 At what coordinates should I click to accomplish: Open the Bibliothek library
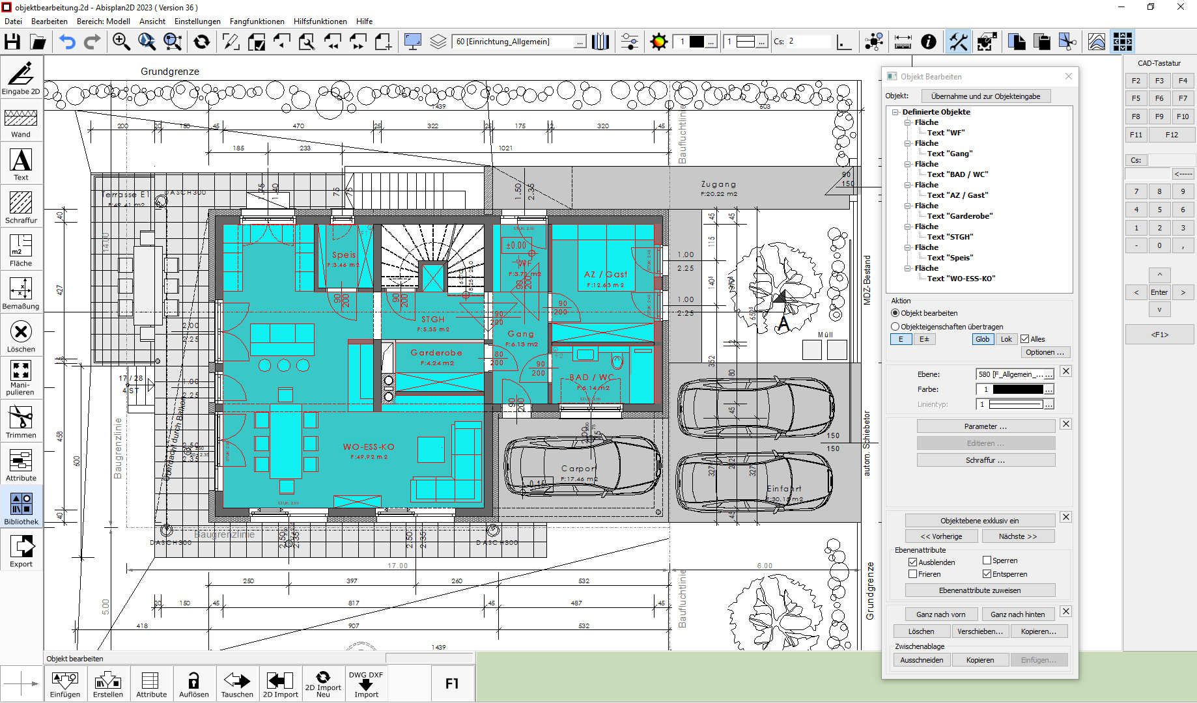(21, 508)
